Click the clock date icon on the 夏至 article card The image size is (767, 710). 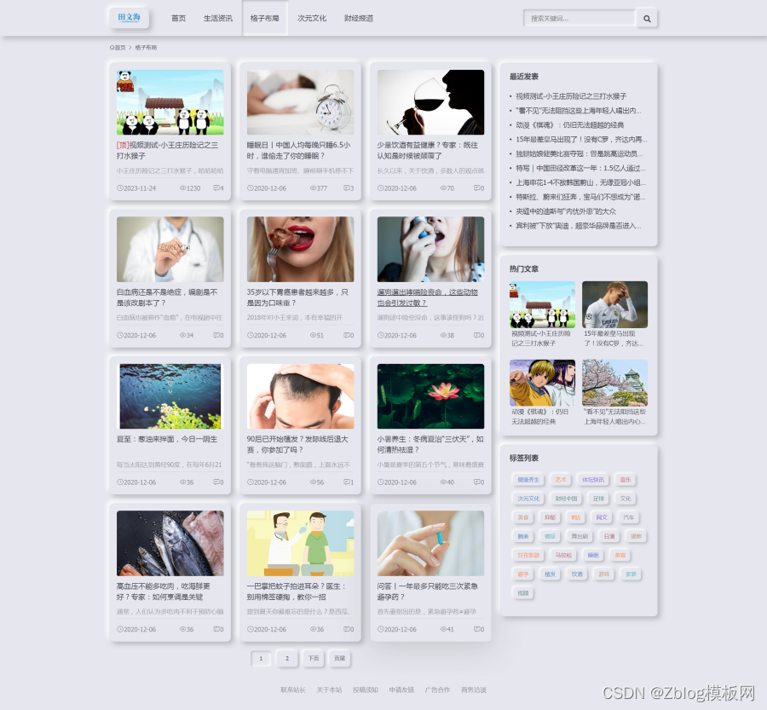(120, 482)
